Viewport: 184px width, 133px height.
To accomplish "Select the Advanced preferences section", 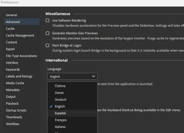I will click(22, 22).
